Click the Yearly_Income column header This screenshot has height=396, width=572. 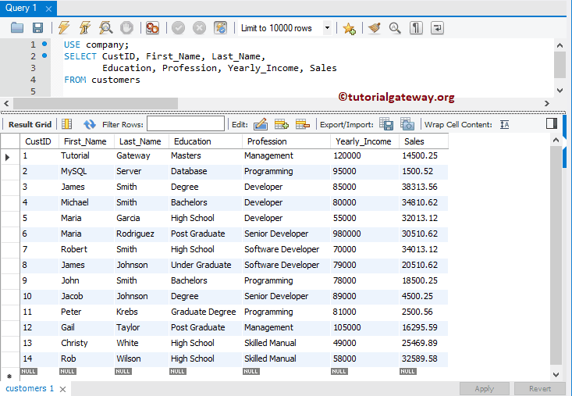click(x=363, y=141)
